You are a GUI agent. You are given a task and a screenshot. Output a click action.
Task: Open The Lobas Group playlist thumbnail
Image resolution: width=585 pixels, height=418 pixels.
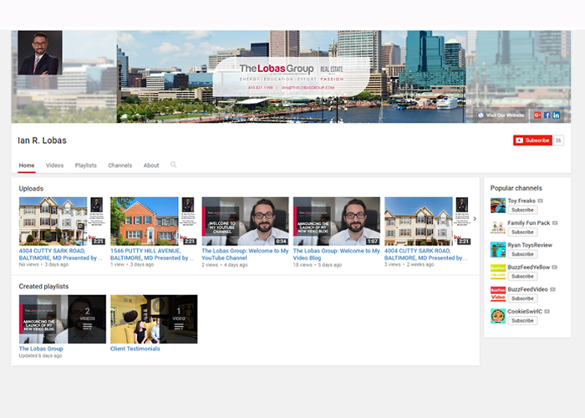tap(63, 319)
